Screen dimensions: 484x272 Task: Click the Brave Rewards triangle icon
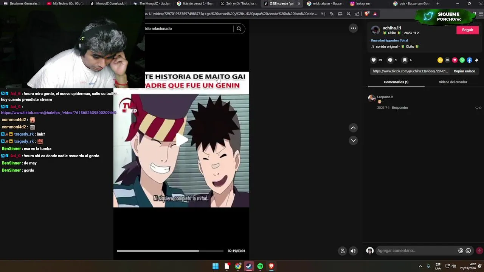pyautogui.click(x=375, y=14)
